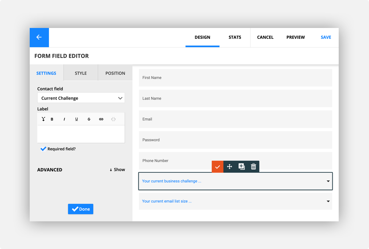Open the personalization merge tag icon
Image resolution: width=369 pixels, height=249 pixels.
tap(43, 119)
